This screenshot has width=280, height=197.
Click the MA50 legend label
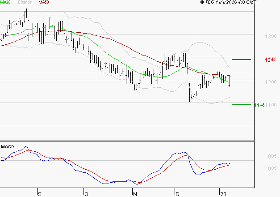click(x=44, y=2)
